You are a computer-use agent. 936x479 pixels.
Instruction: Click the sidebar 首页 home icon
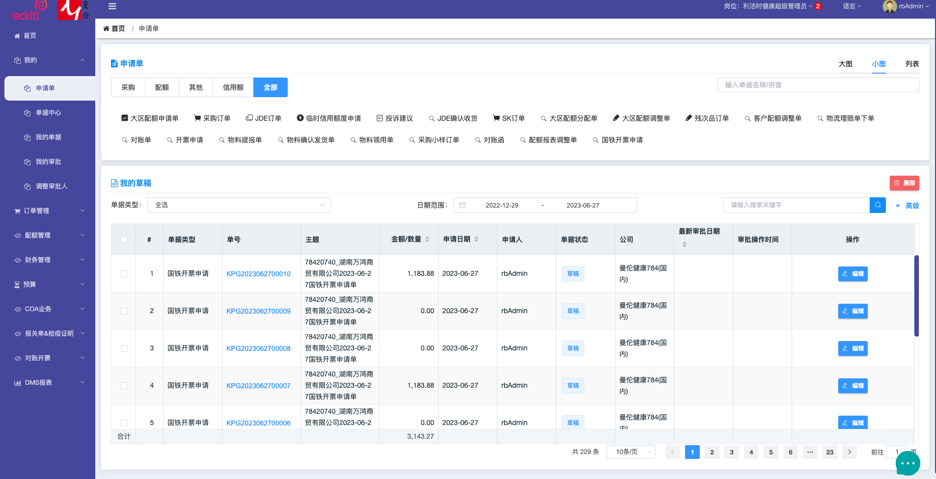click(17, 36)
